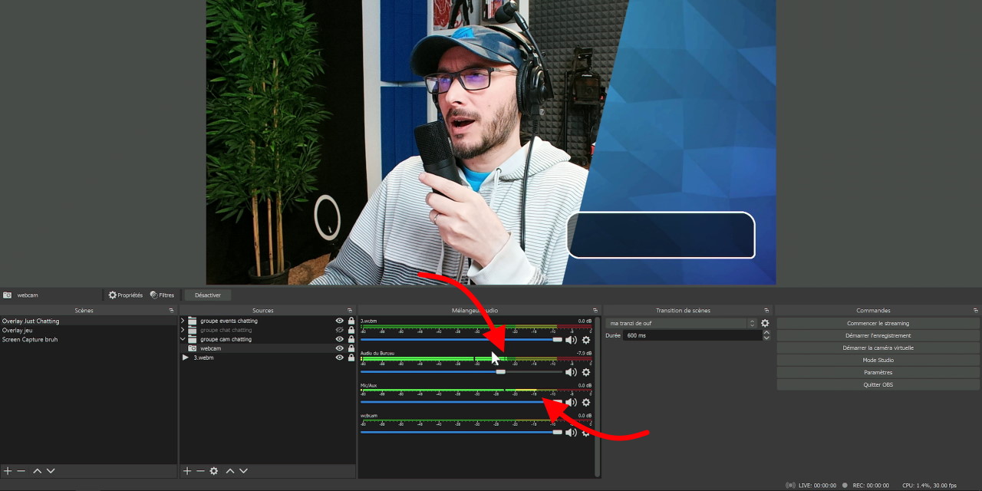Mute the Audio du Bureau speaker icon
982x491 pixels.
pyautogui.click(x=571, y=372)
